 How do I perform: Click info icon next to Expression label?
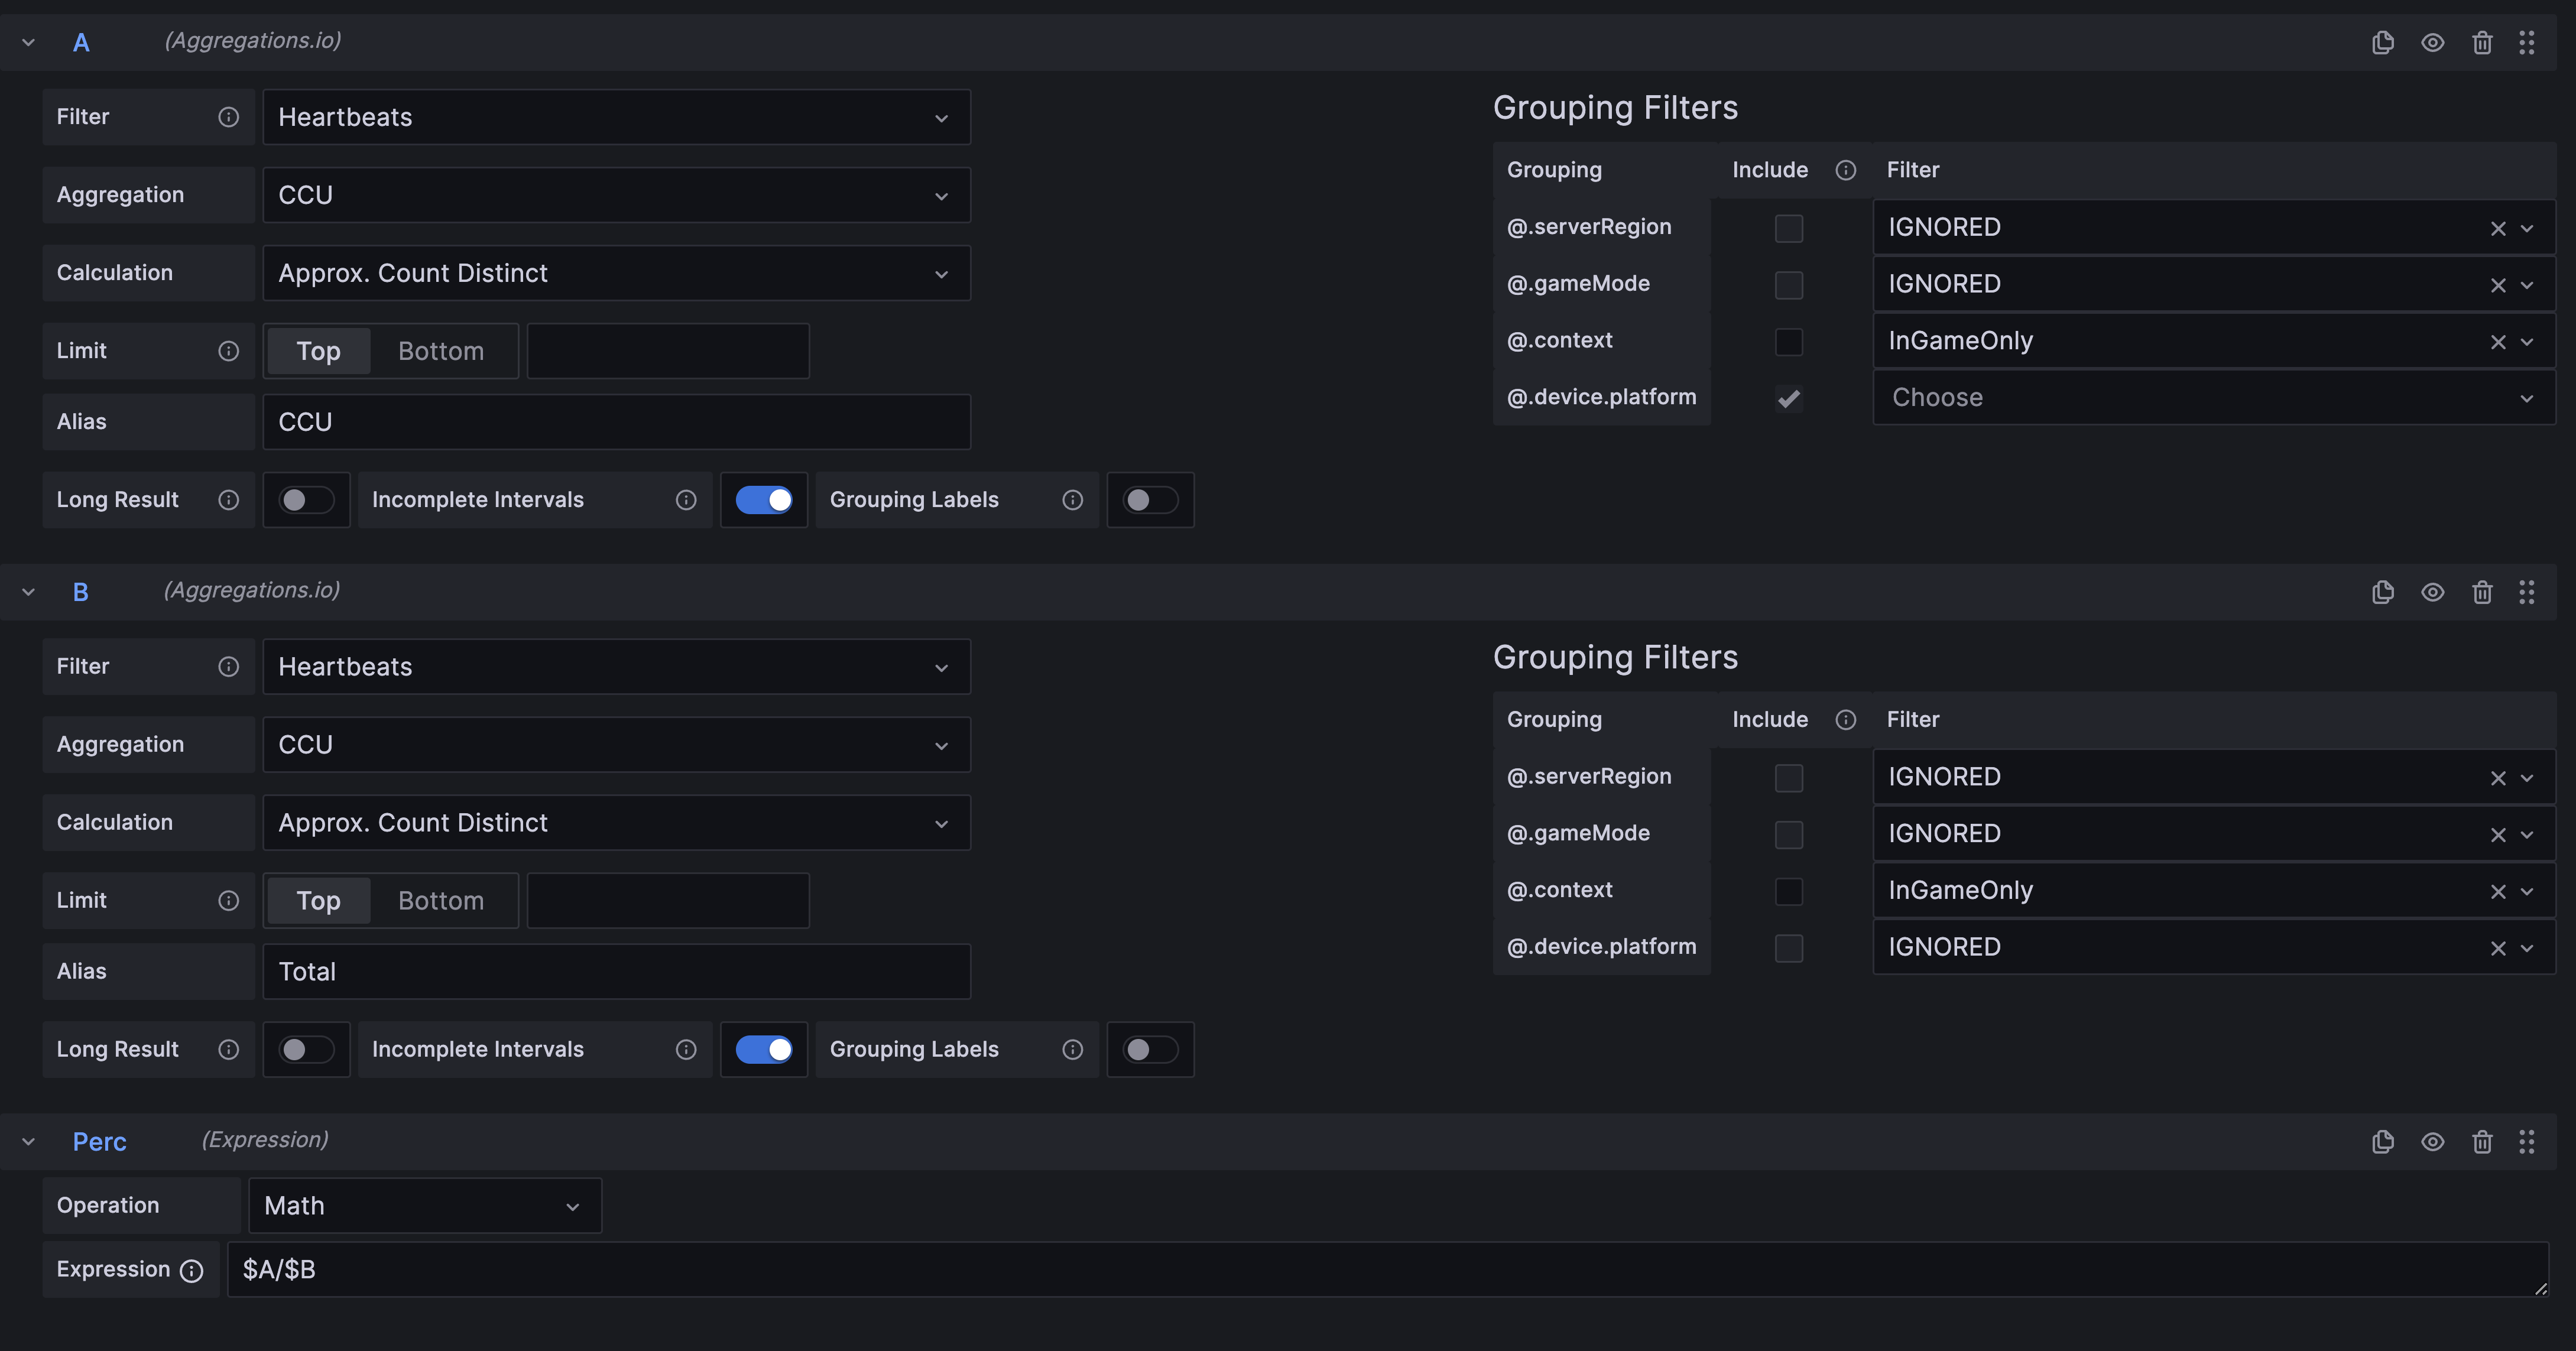(191, 1270)
